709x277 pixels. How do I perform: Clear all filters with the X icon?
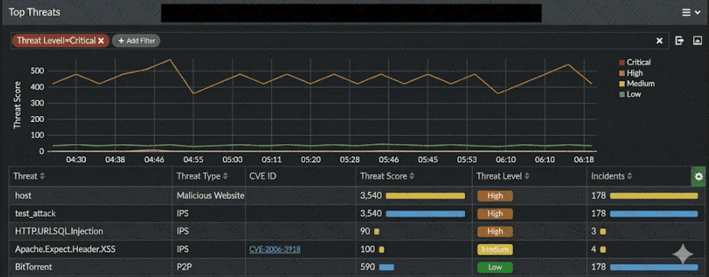point(660,40)
